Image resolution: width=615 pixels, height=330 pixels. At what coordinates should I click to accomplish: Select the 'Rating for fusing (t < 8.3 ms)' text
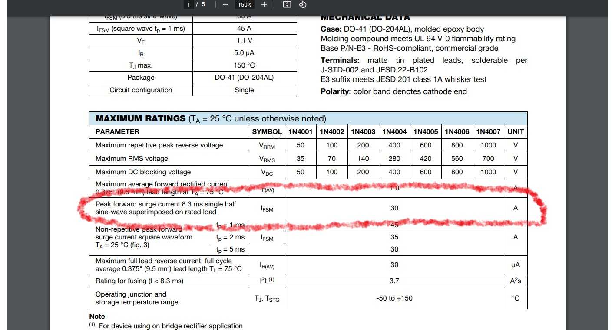tap(139, 281)
